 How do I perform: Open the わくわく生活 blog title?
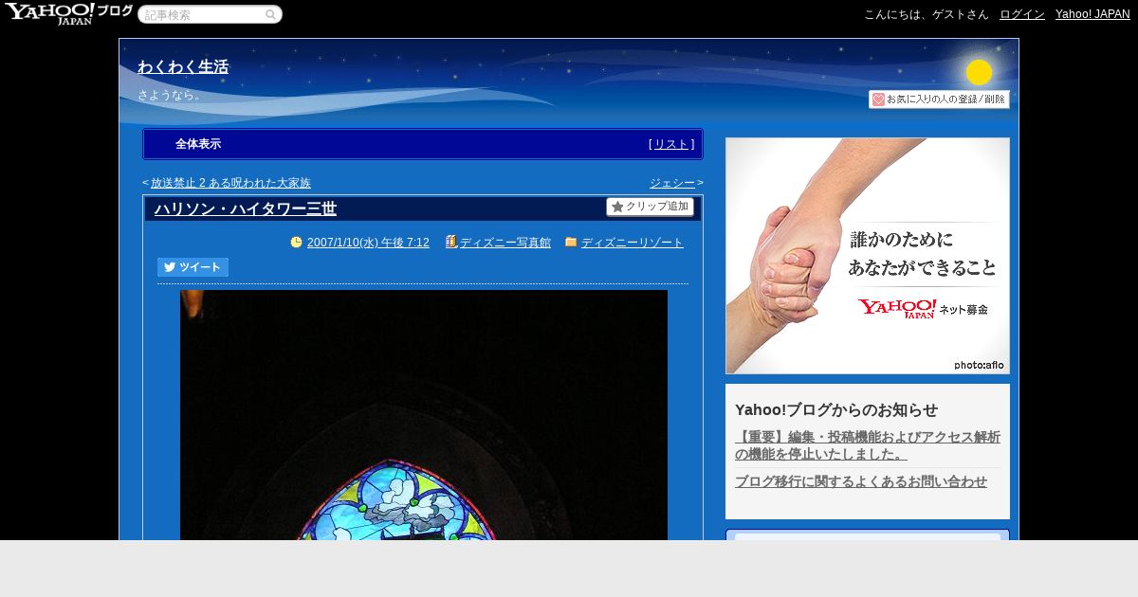click(183, 67)
